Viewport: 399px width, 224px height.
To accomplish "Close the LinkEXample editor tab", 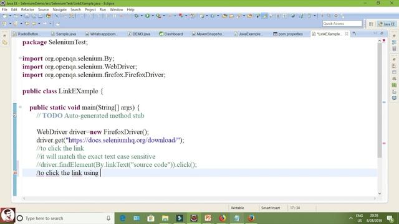I will click(347, 34).
